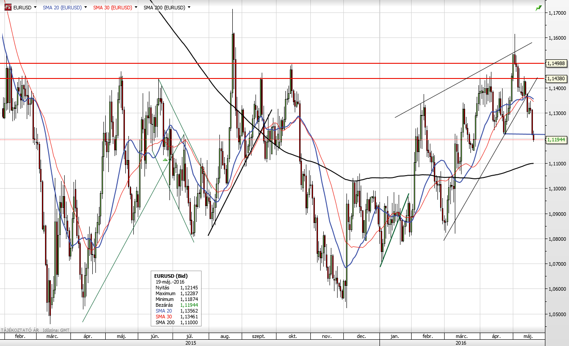The image size is (569, 346).
Task: Click the 1,14380 price level label
Action: coord(557,78)
